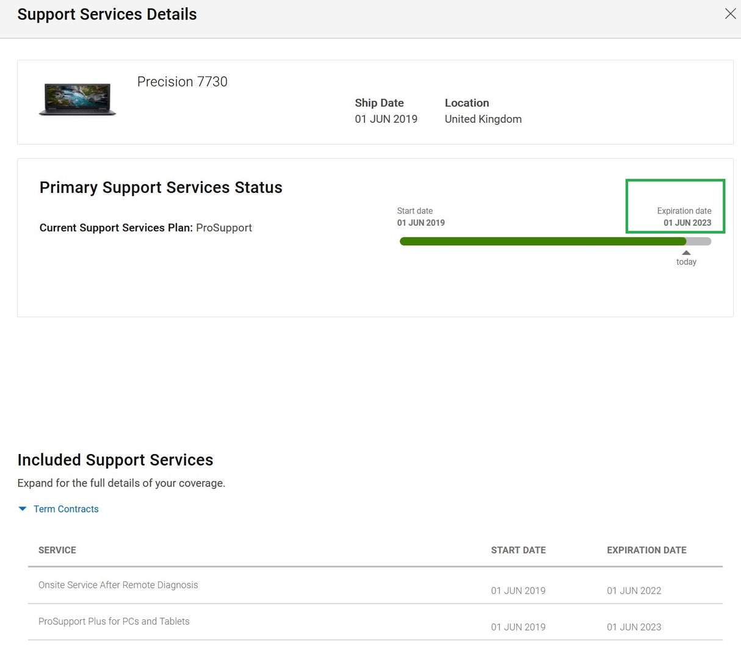This screenshot has height=648, width=741.
Task: Click the START DATE column header
Action: (518, 550)
